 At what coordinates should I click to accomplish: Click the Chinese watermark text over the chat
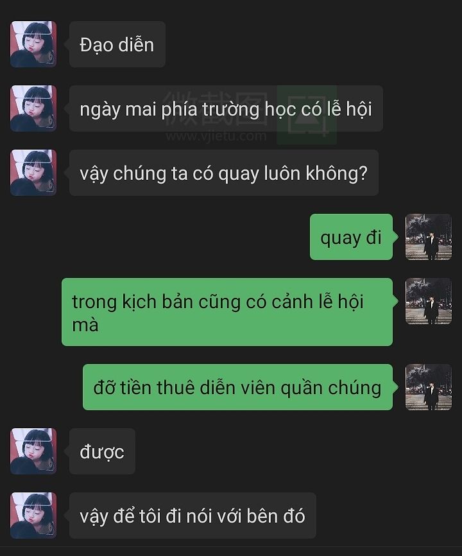(216, 108)
